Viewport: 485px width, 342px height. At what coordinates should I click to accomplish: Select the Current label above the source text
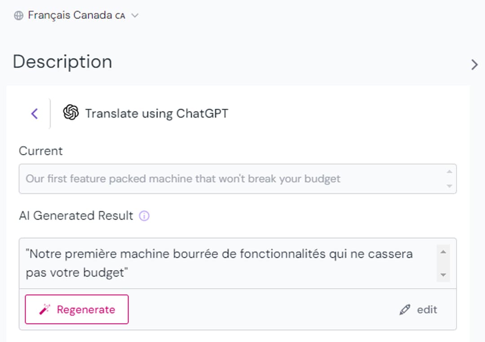(40, 151)
